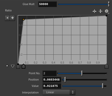The height and width of the screenshot is (96, 112).
Task: Add a new ramp point with the + button
Action: pos(12,18)
